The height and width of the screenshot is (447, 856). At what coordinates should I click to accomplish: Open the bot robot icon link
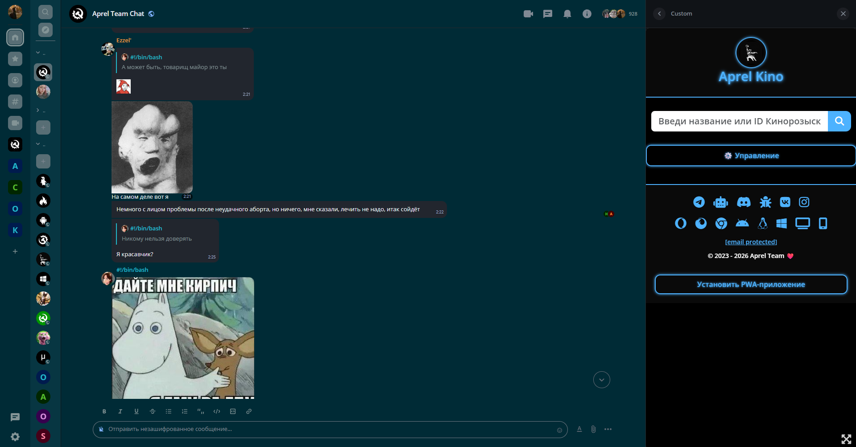point(720,202)
